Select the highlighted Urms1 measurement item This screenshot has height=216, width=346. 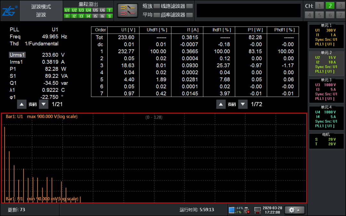click(x=17, y=55)
